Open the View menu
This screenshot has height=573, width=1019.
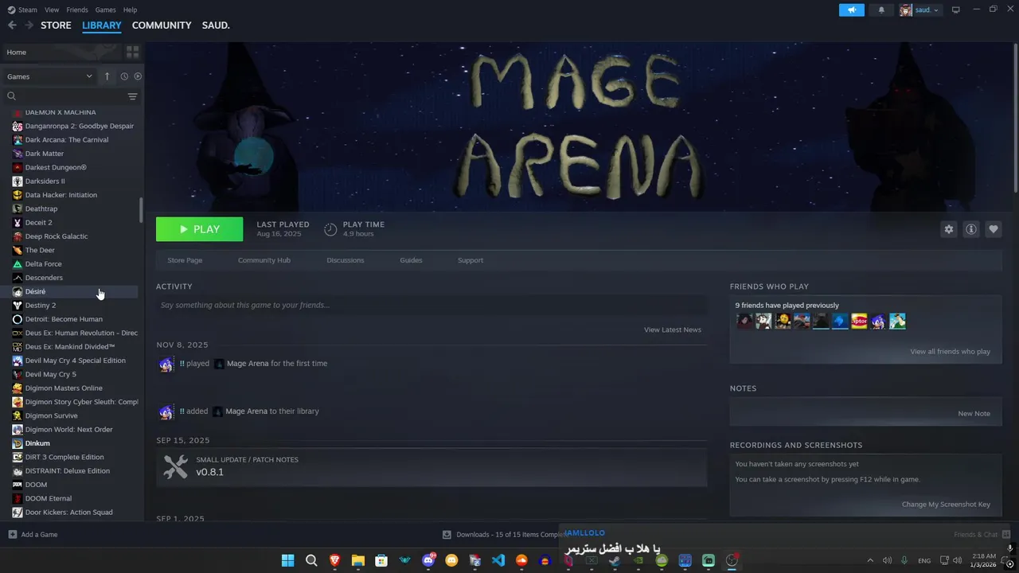pyautogui.click(x=52, y=10)
